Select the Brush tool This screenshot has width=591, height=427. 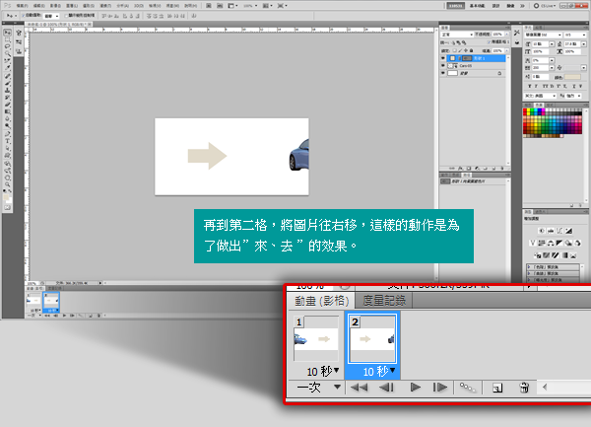click(x=8, y=84)
